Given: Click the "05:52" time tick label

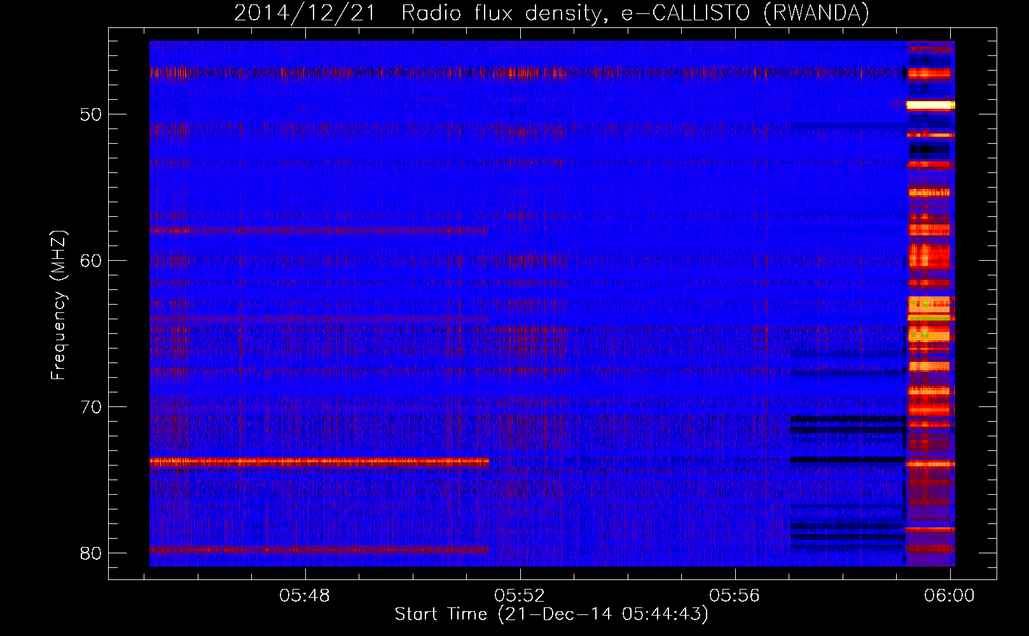Looking at the screenshot, I should 520,596.
